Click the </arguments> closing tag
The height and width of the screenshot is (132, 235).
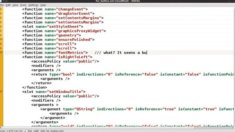pos(45,122)
